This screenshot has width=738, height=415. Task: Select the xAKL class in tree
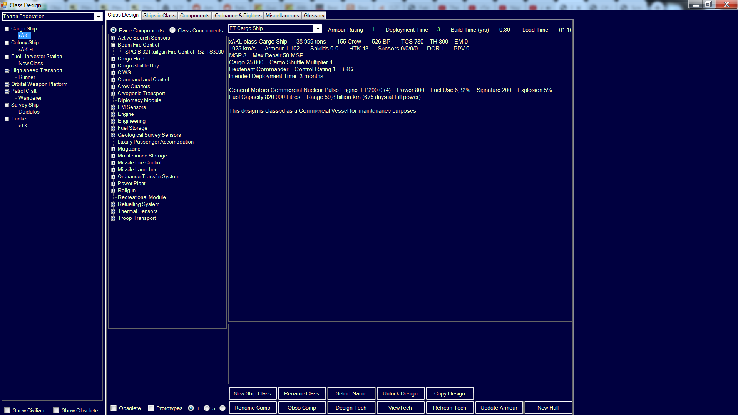(24, 36)
